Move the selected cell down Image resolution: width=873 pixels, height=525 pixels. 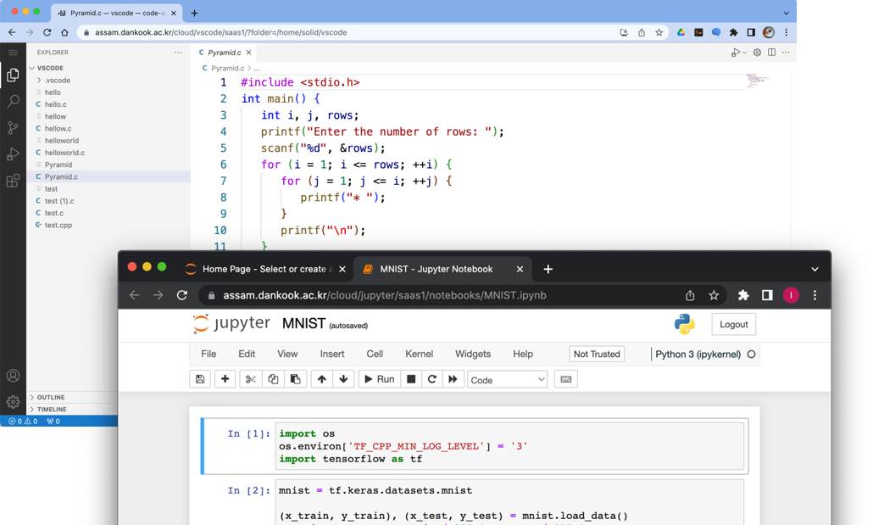click(x=343, y=379)
